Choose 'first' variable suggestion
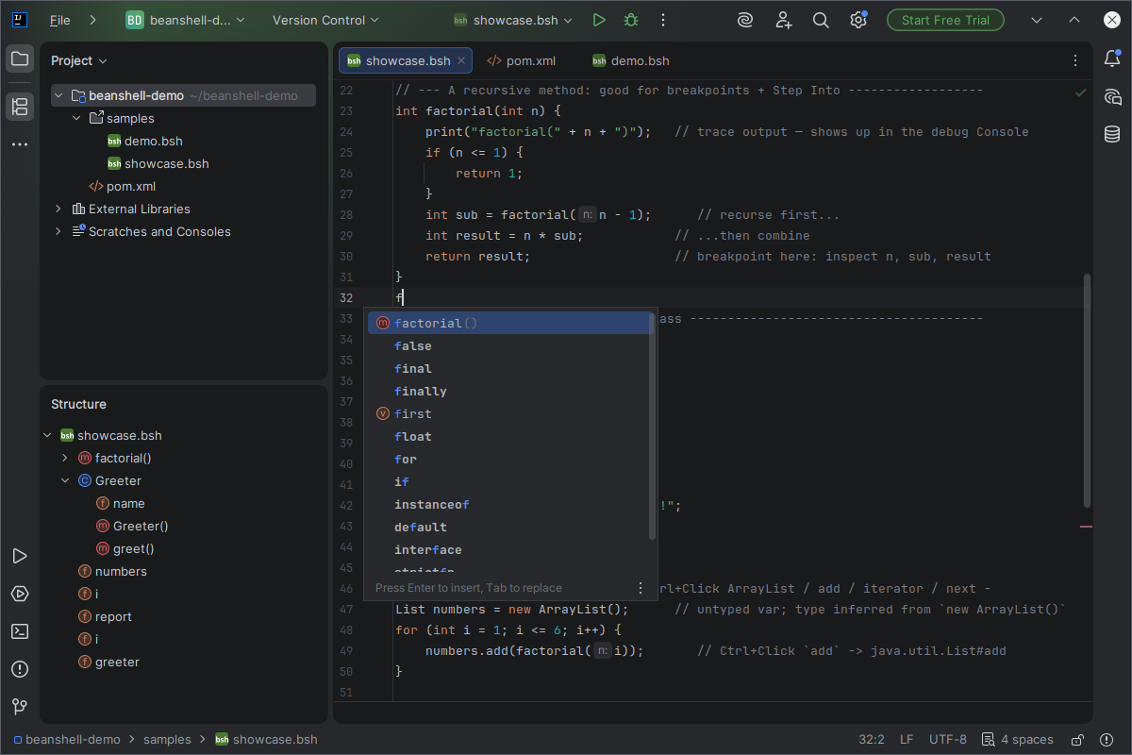The width and height of the screenshot is (1132, 755). tap(509, 413)
